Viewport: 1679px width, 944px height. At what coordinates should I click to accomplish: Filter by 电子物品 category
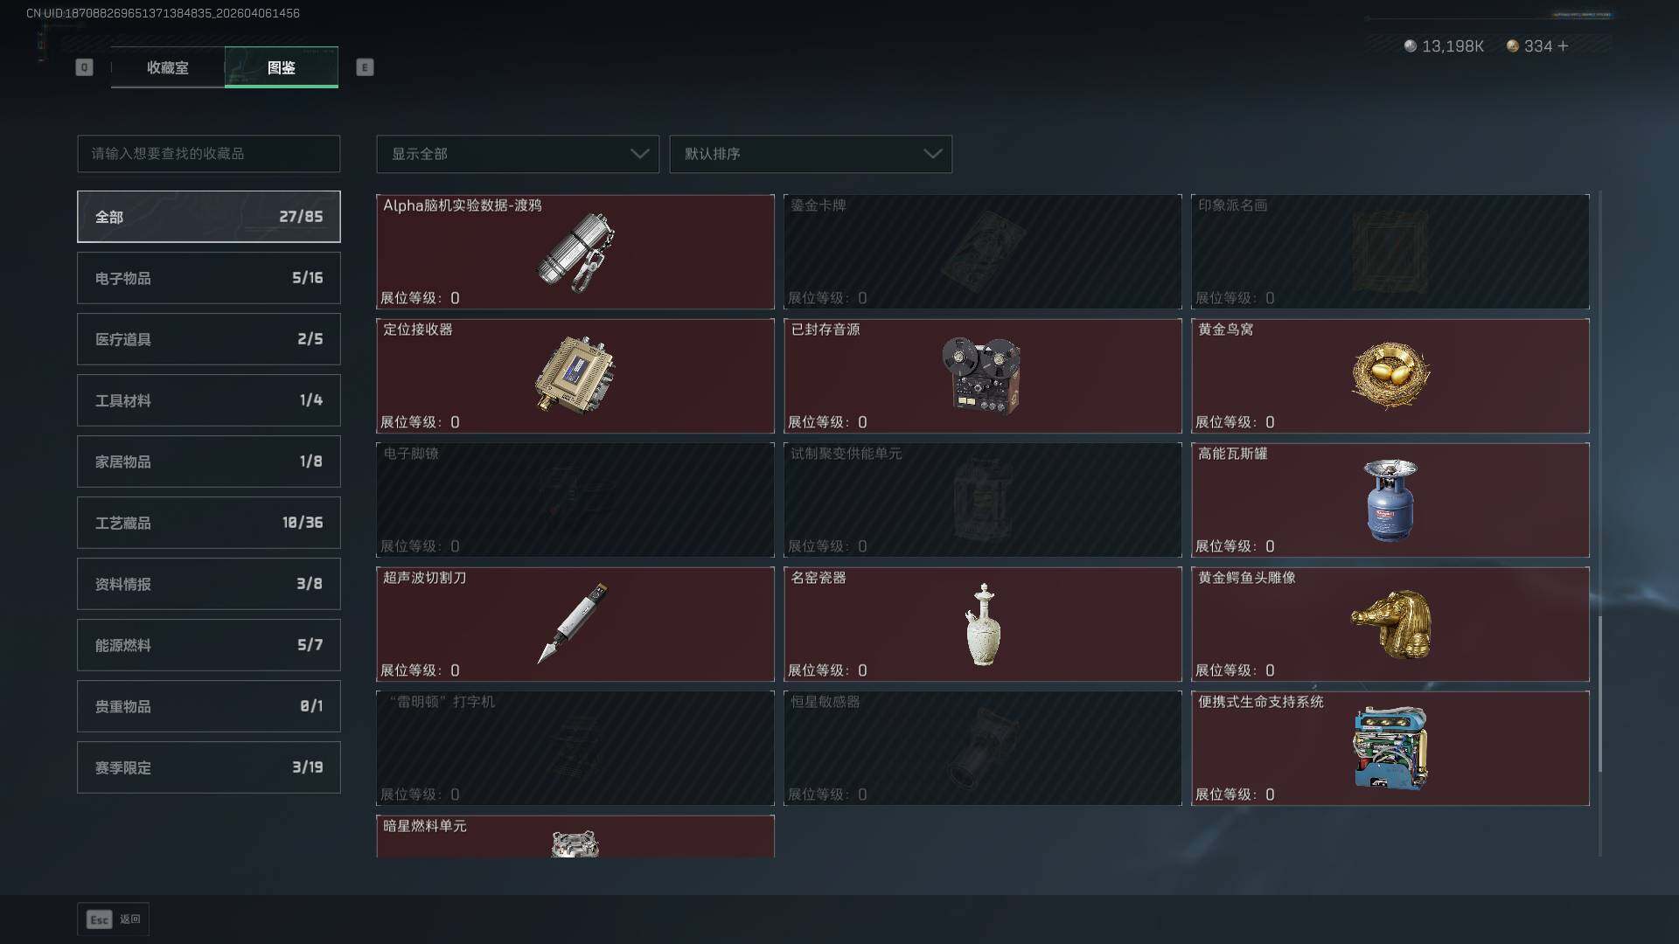pyautogui.click(x=209, y=278)
